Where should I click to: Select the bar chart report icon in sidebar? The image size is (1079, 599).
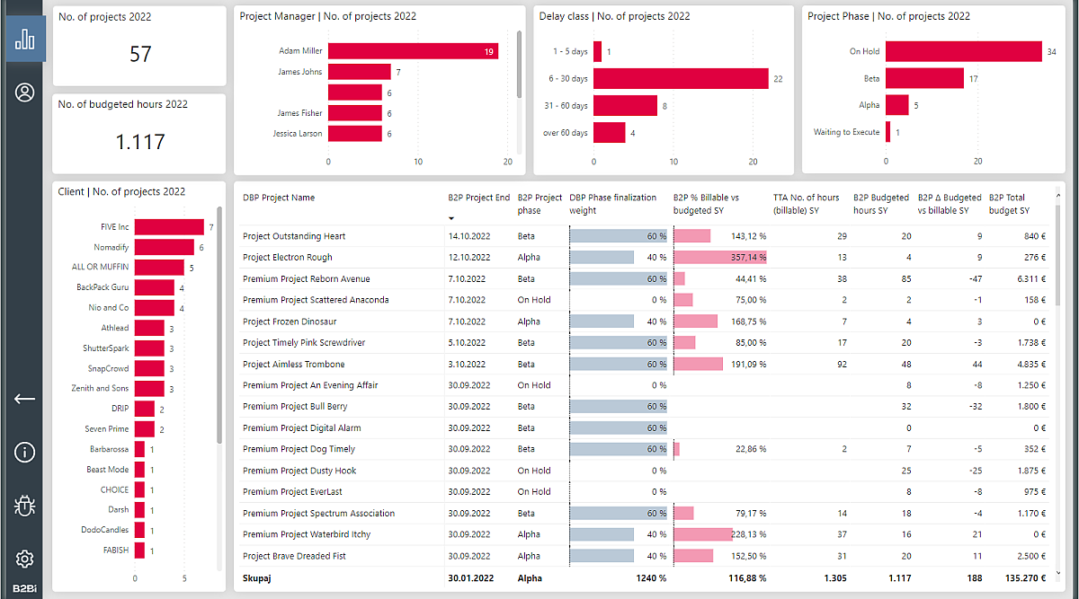24,40
